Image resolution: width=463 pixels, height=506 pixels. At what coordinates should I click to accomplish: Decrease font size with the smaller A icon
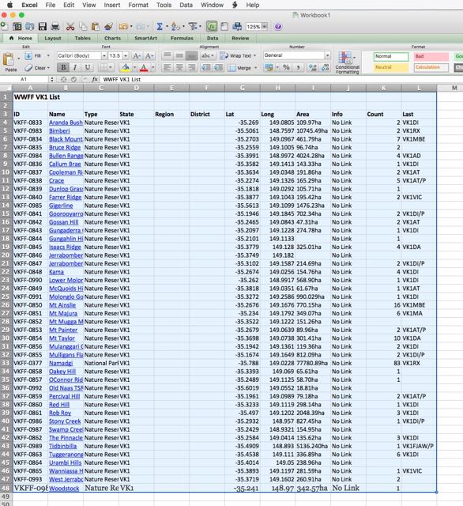point(149,56)
